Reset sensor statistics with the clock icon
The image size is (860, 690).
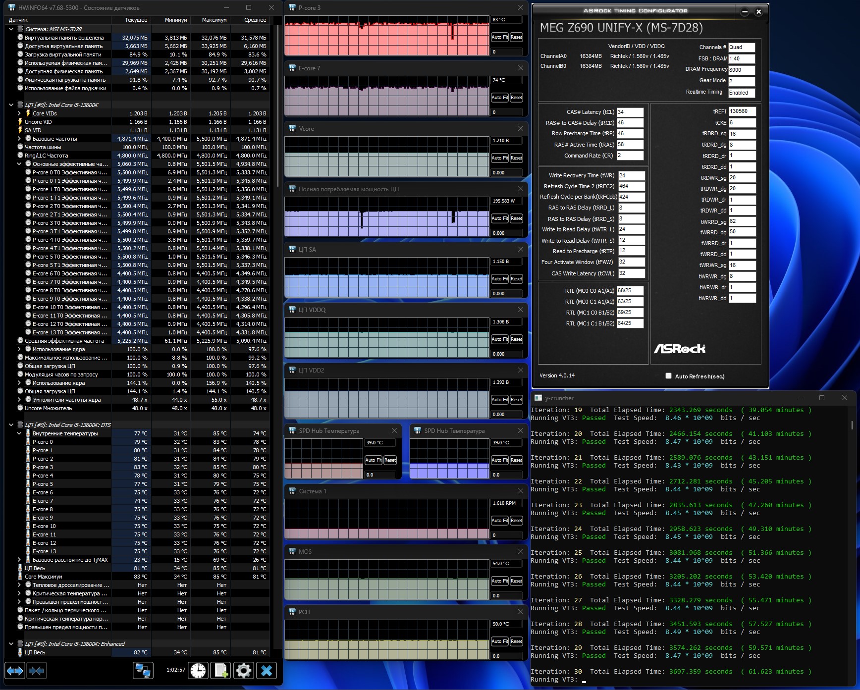coord(198,671)
